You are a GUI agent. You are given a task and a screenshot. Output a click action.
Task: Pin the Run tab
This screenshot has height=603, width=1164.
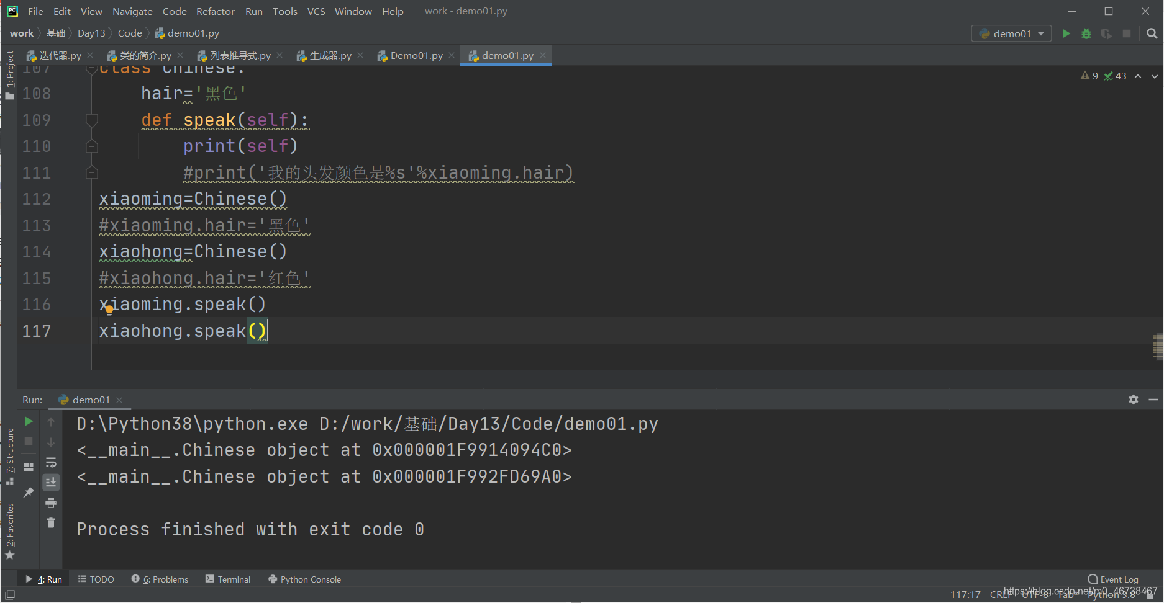pyautogui.click(x=29, y=492)
